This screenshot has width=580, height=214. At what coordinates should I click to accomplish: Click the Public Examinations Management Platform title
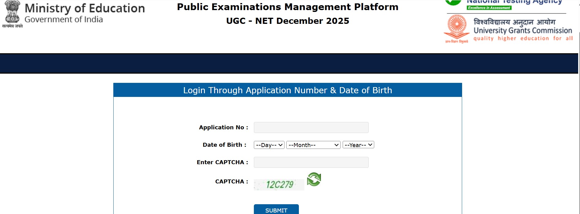288,7
